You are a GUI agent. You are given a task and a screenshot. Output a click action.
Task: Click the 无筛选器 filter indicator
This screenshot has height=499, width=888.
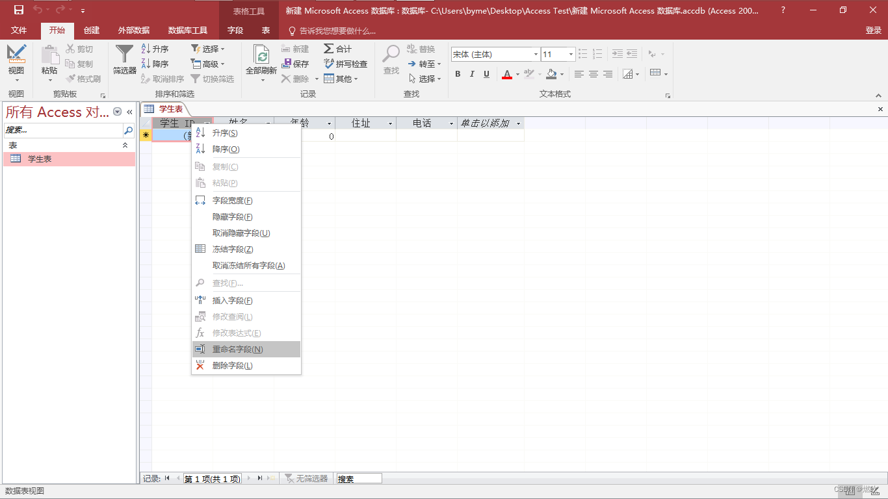click(x=306, y=478)
